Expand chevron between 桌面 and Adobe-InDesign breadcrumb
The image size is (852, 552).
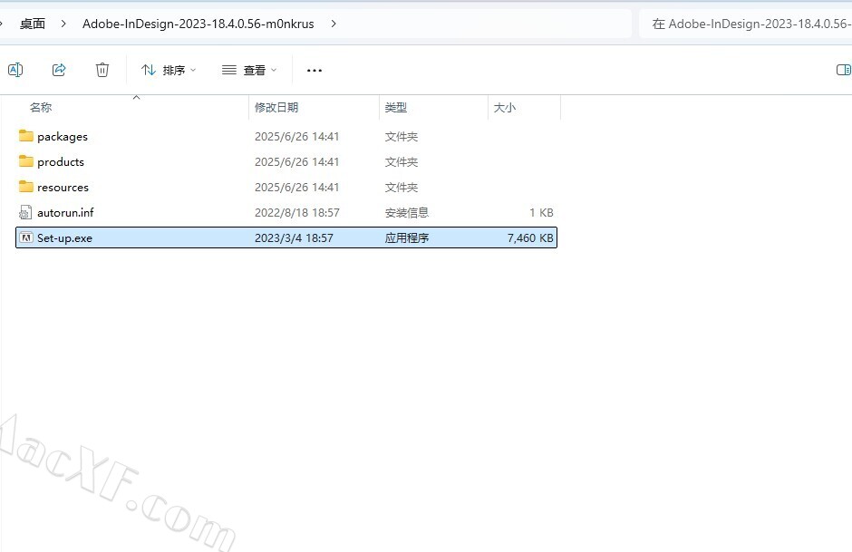click(x=63, y=24)
